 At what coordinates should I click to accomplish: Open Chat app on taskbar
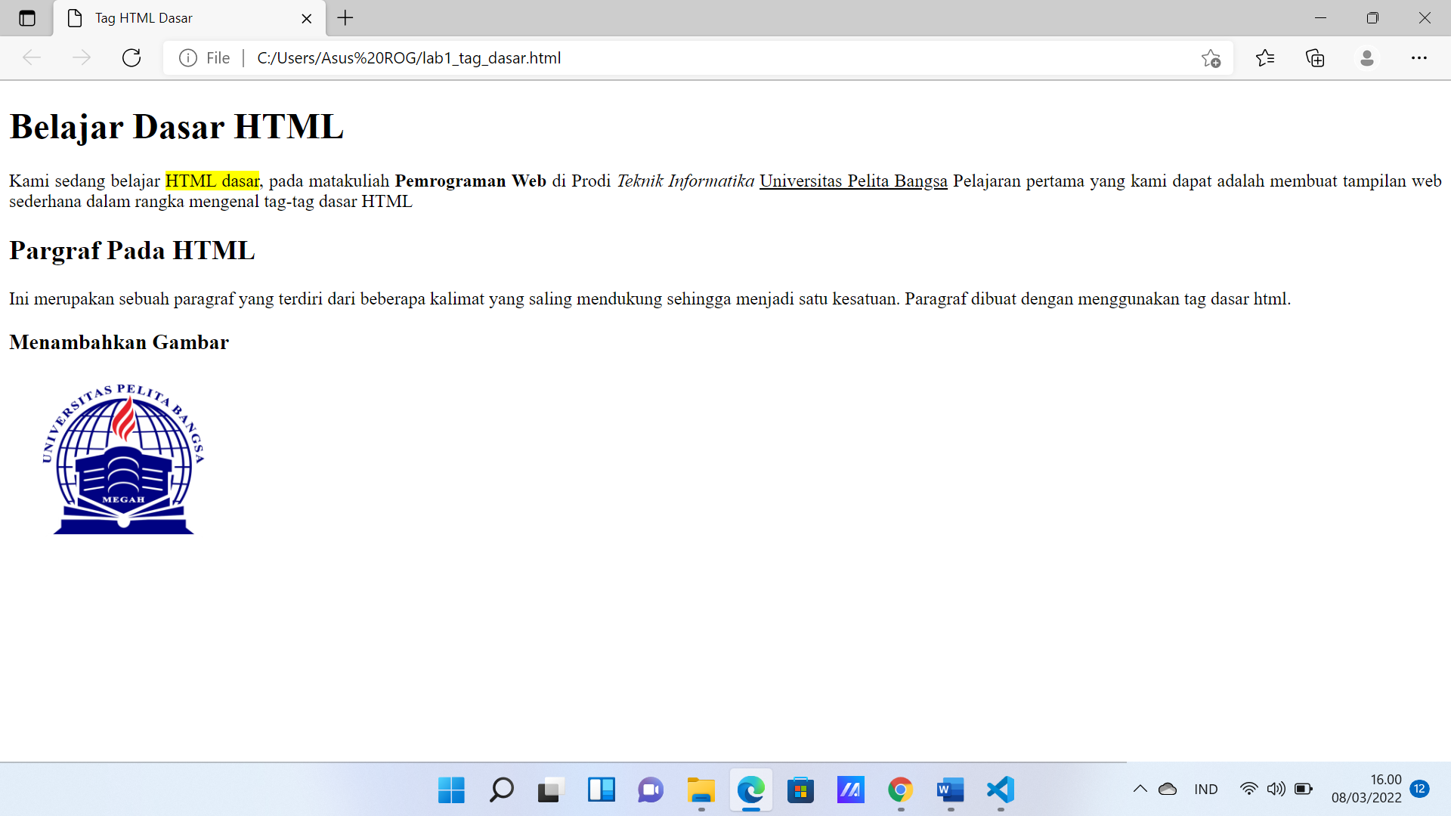651,790
